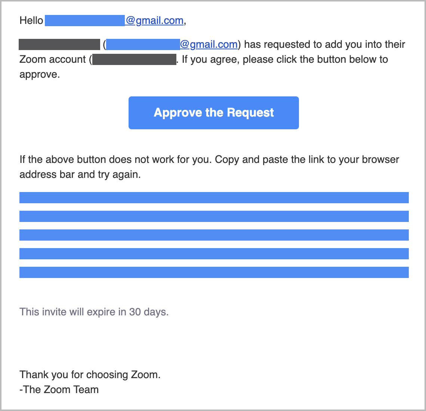Click the second line of the approval URL
This screenshot has width=426, height=411.
tap(213, 216)
